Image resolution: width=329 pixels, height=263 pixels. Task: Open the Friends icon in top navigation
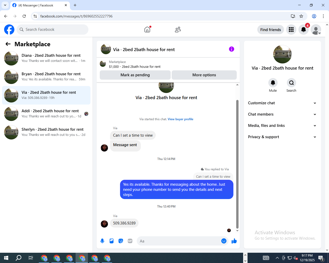[178, 30]
